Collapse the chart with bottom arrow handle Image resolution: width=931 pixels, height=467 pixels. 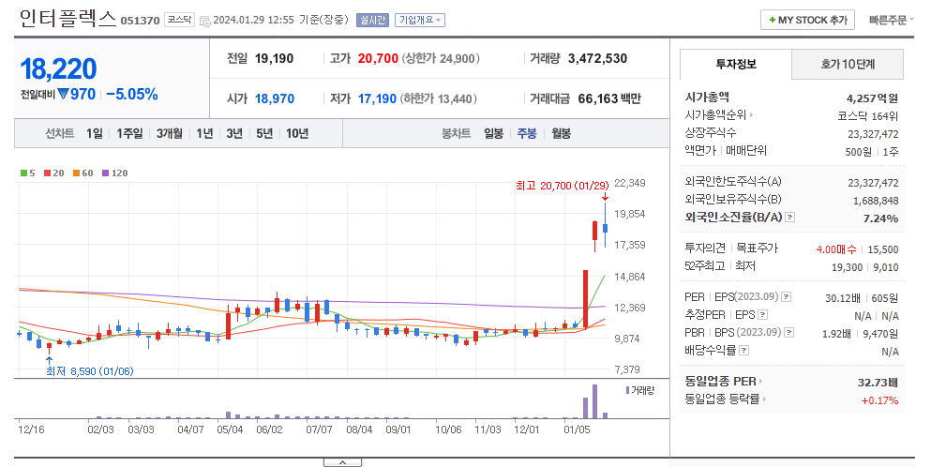coord(342,462)
